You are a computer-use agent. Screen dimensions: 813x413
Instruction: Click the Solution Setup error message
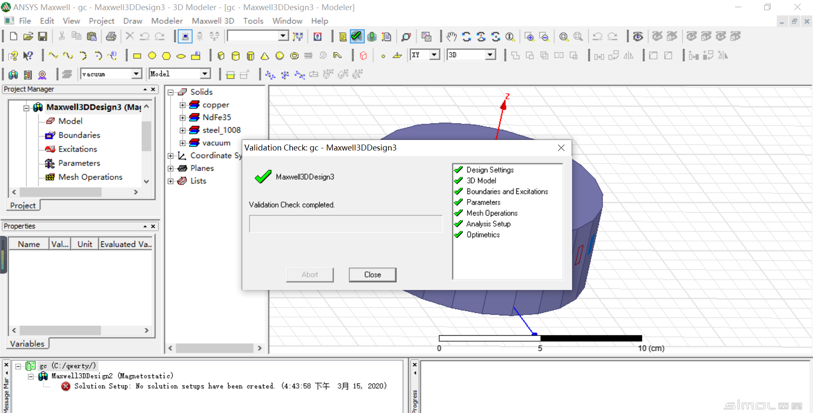click(230, 386)
